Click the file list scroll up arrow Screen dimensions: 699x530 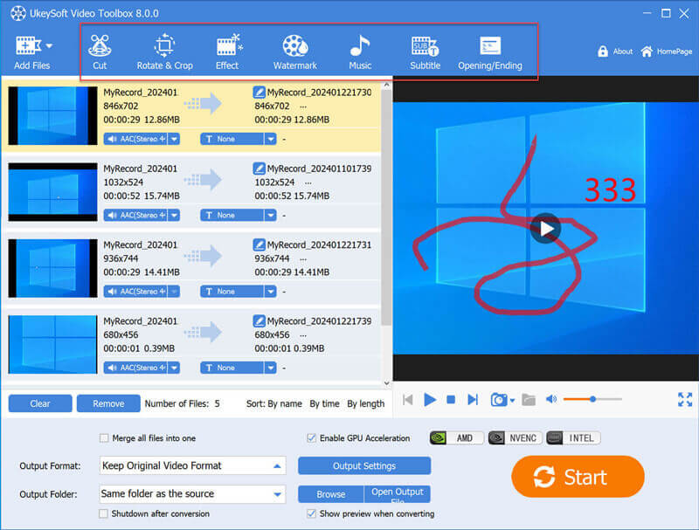click(x=386, y=85)
